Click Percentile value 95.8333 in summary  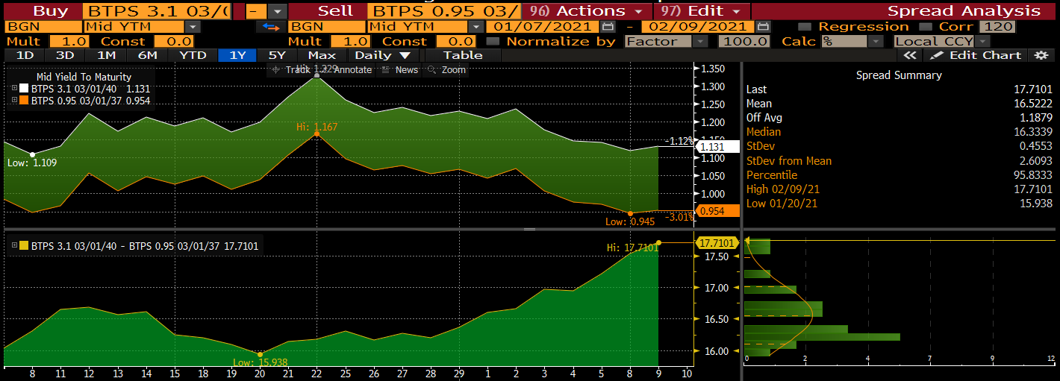click(1032, 175)
